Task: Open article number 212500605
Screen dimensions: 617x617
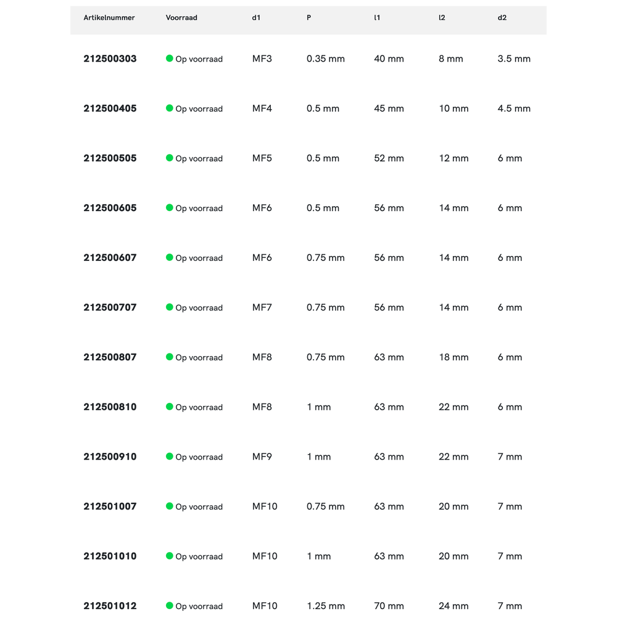Action: pos(110,208)
